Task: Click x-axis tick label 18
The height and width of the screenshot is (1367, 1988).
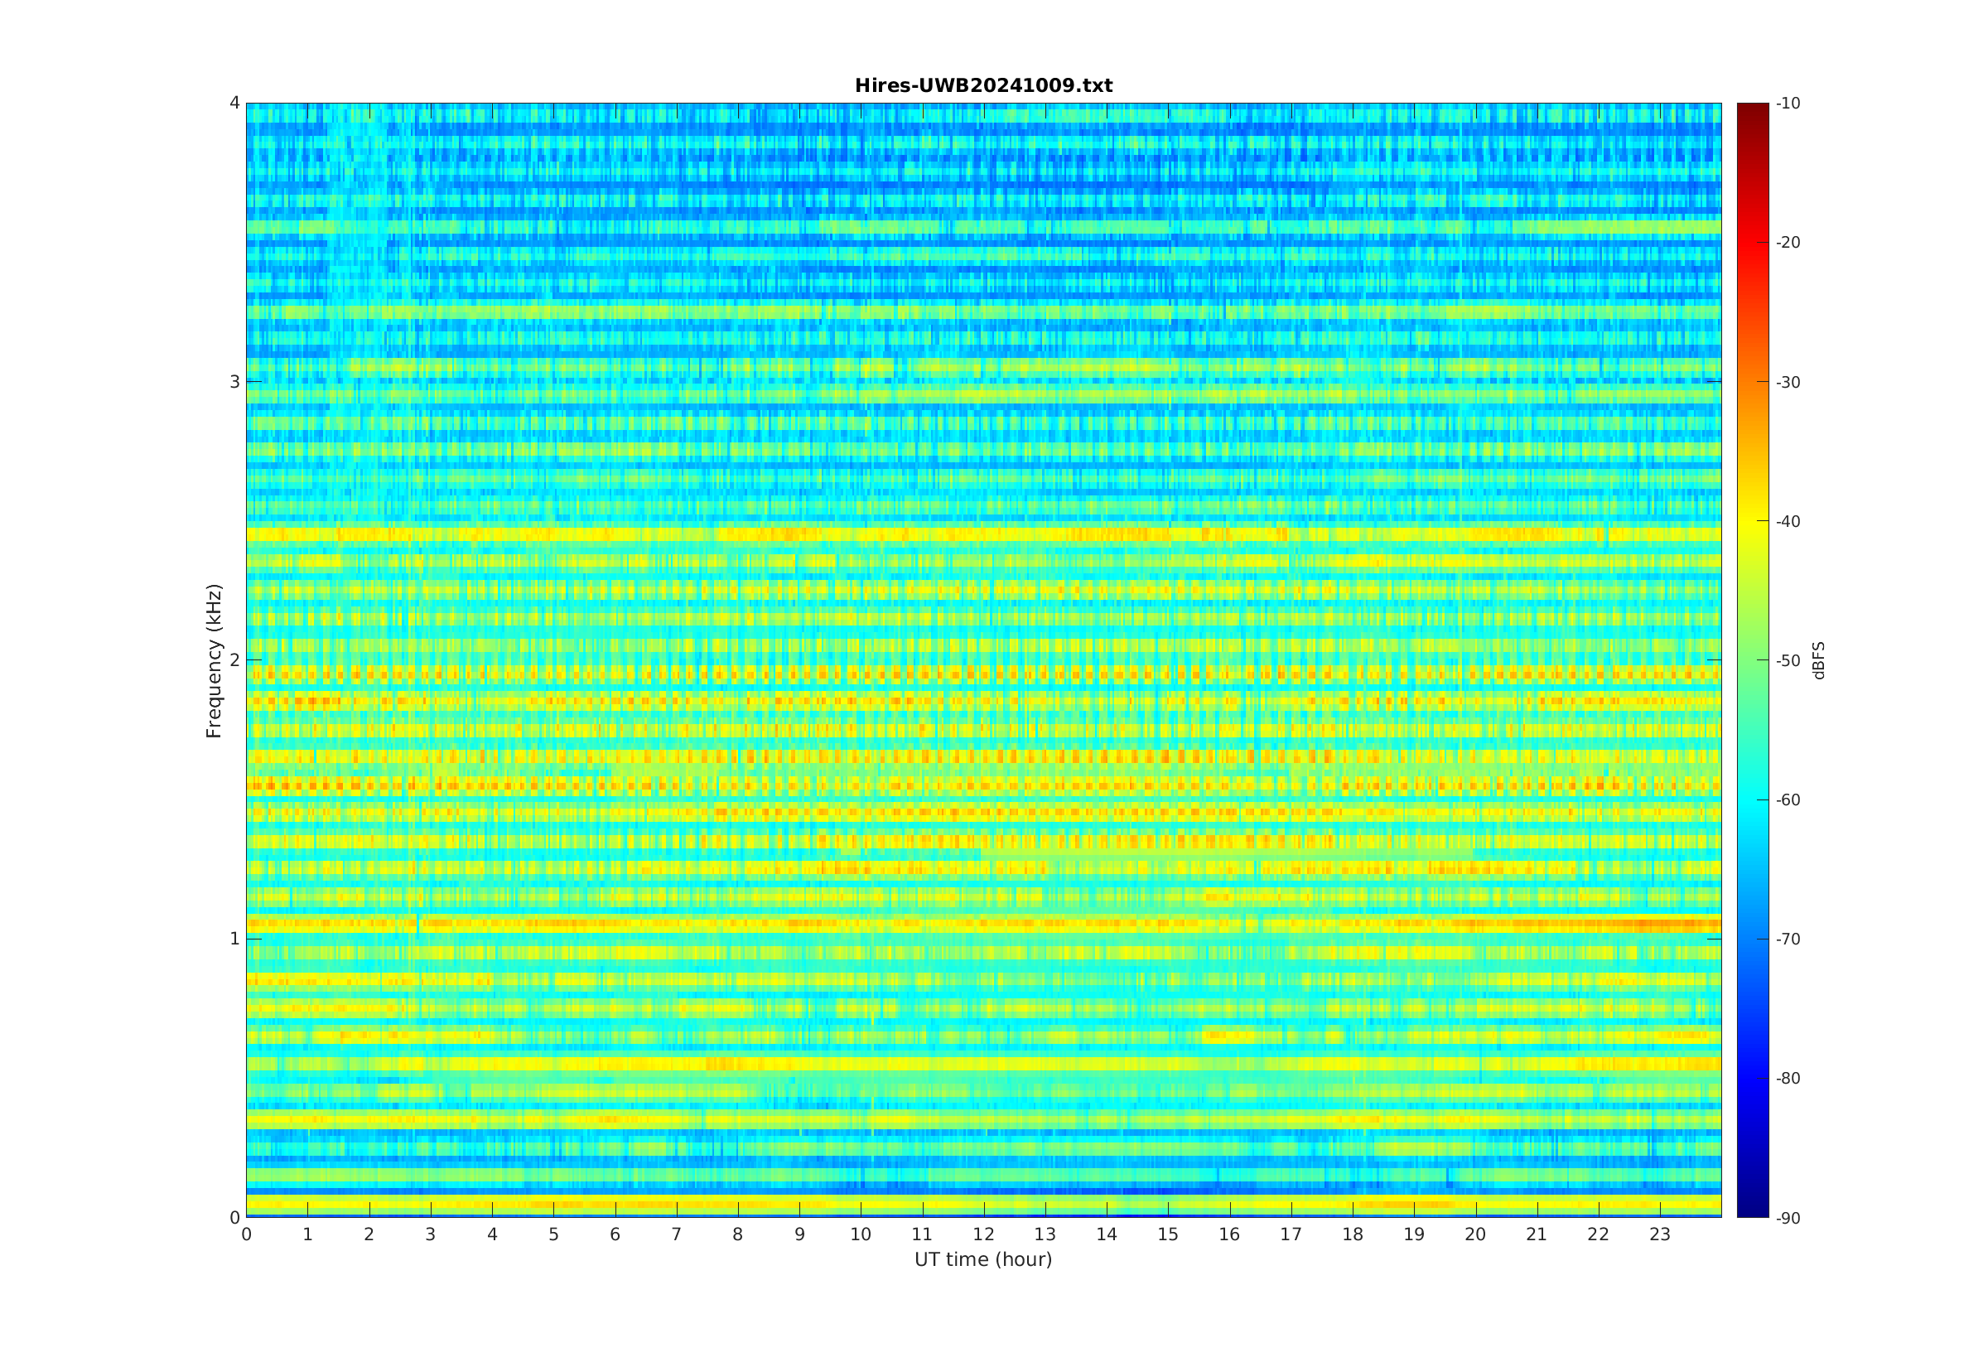Action: coord(1352,1235)
